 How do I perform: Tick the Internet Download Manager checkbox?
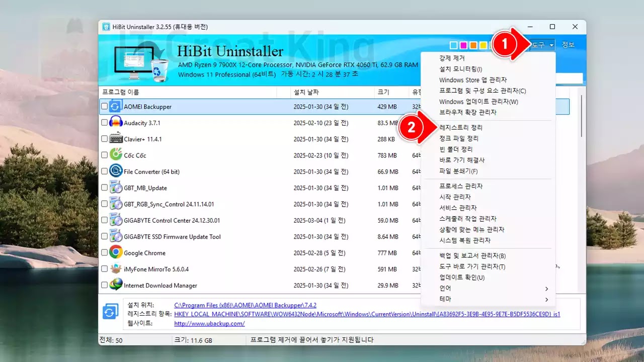(104, 285)
